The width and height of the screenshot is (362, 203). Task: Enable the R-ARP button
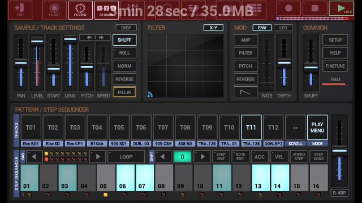tap(339, 193)
